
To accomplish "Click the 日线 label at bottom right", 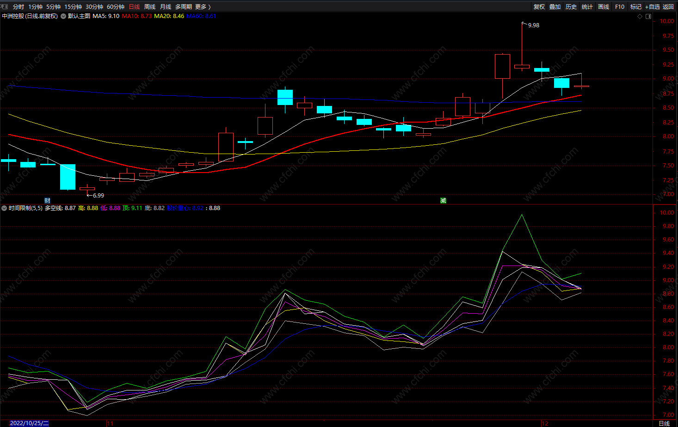I will pyautogui.click(x=664, y=423).
